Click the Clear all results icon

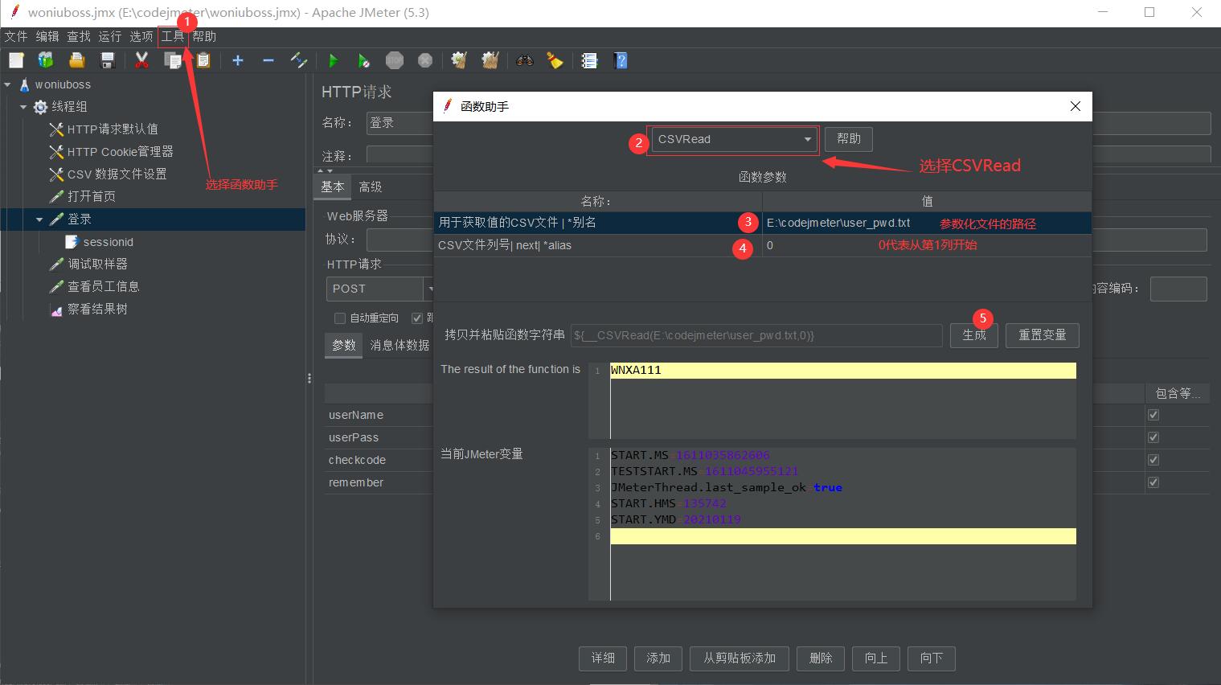click(490, 60)
